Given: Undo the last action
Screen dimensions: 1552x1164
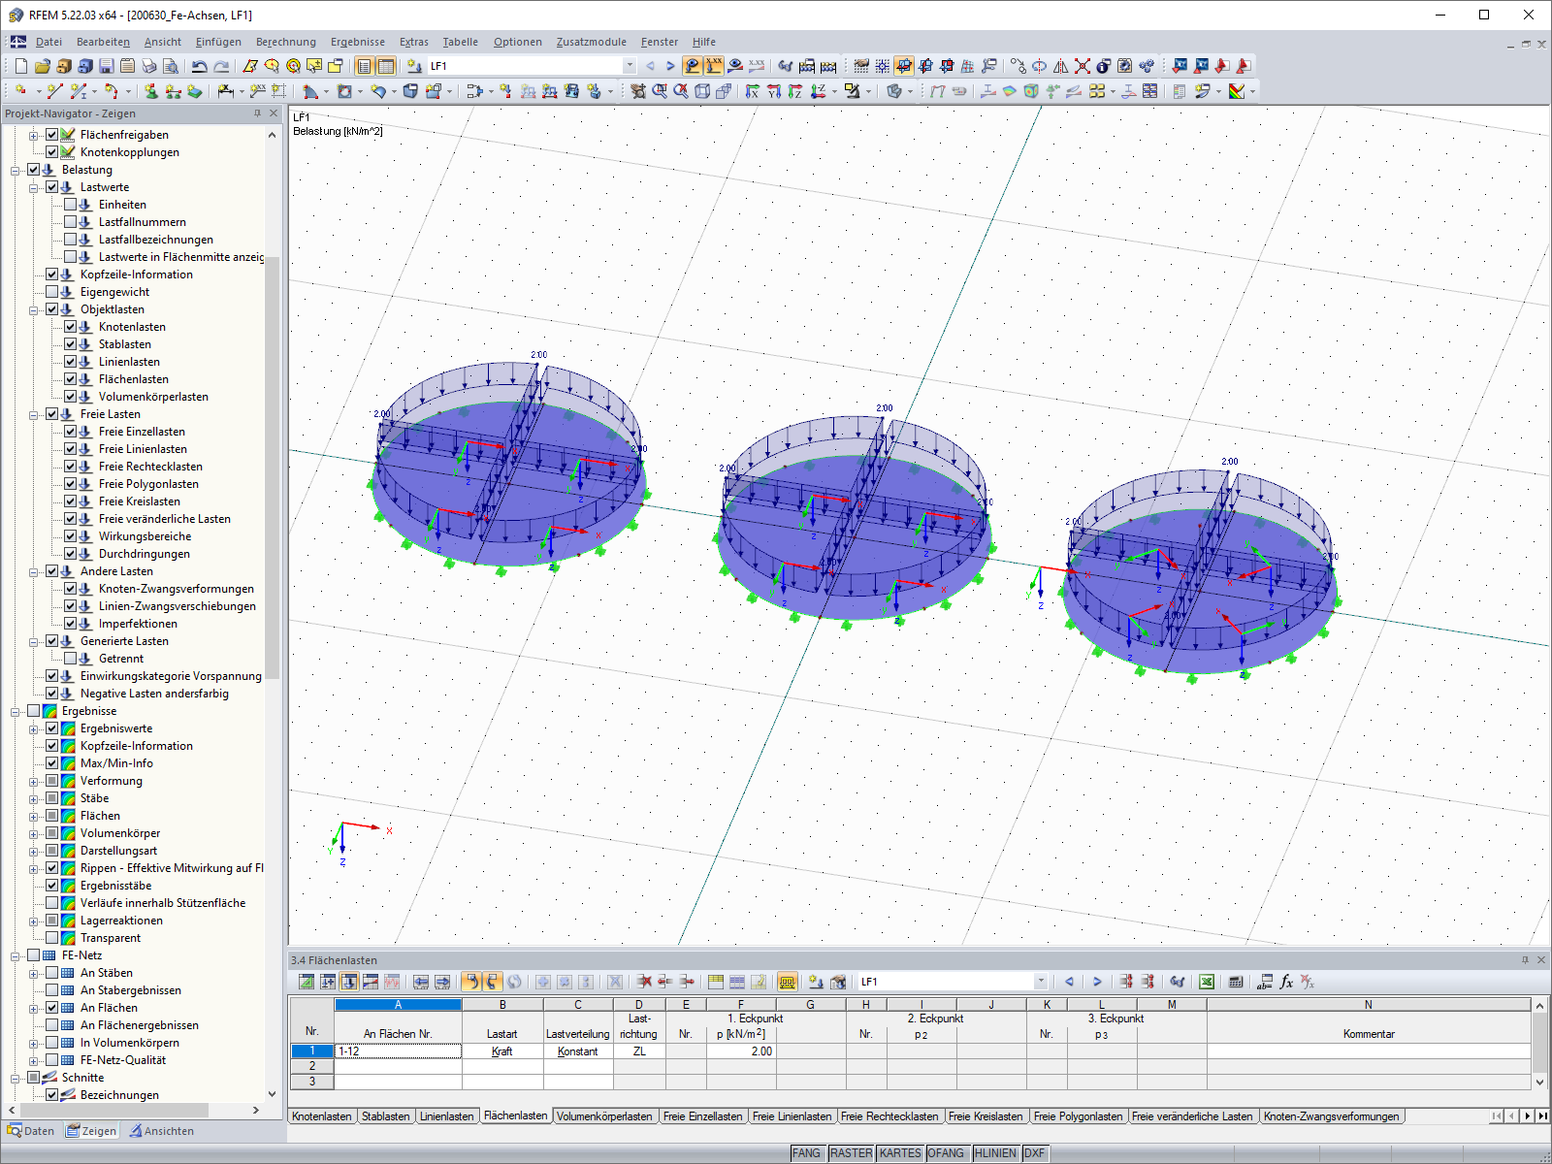Looking at the screenshot, I should coord(199,65).
